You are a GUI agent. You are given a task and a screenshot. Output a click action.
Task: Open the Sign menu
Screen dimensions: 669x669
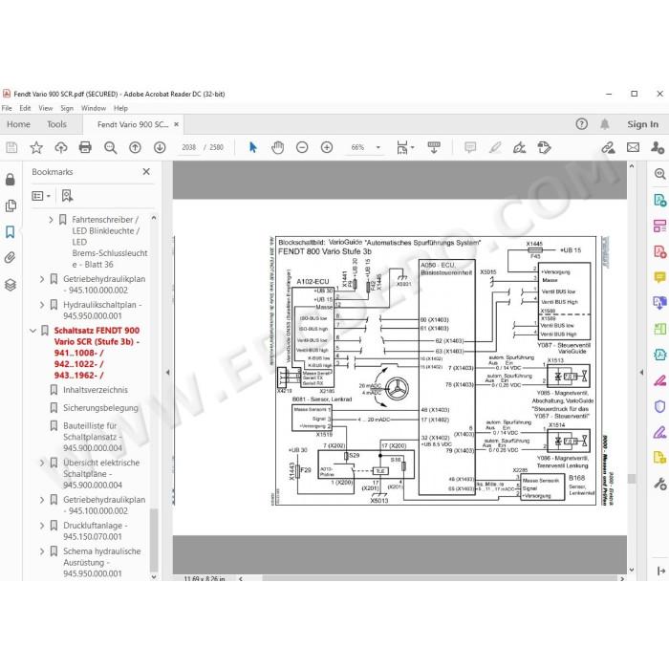[67, 108]
